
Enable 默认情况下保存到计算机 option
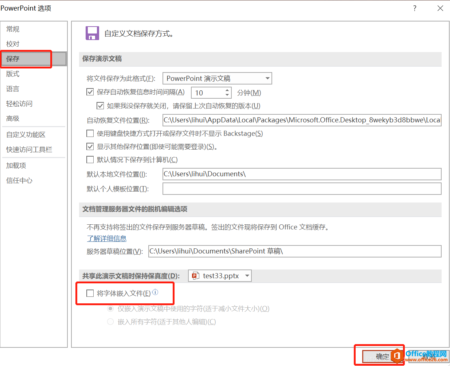90,160
